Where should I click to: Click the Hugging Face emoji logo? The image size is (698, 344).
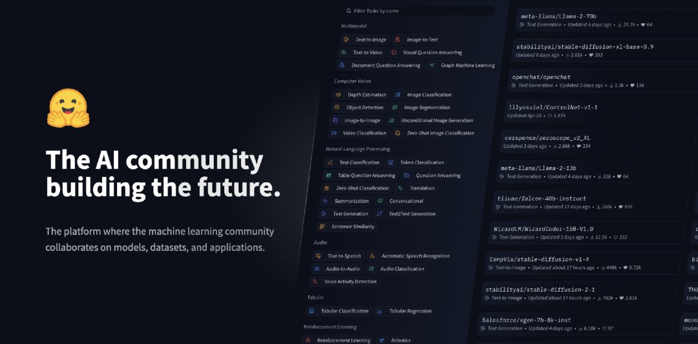click(x=68, y=108)
